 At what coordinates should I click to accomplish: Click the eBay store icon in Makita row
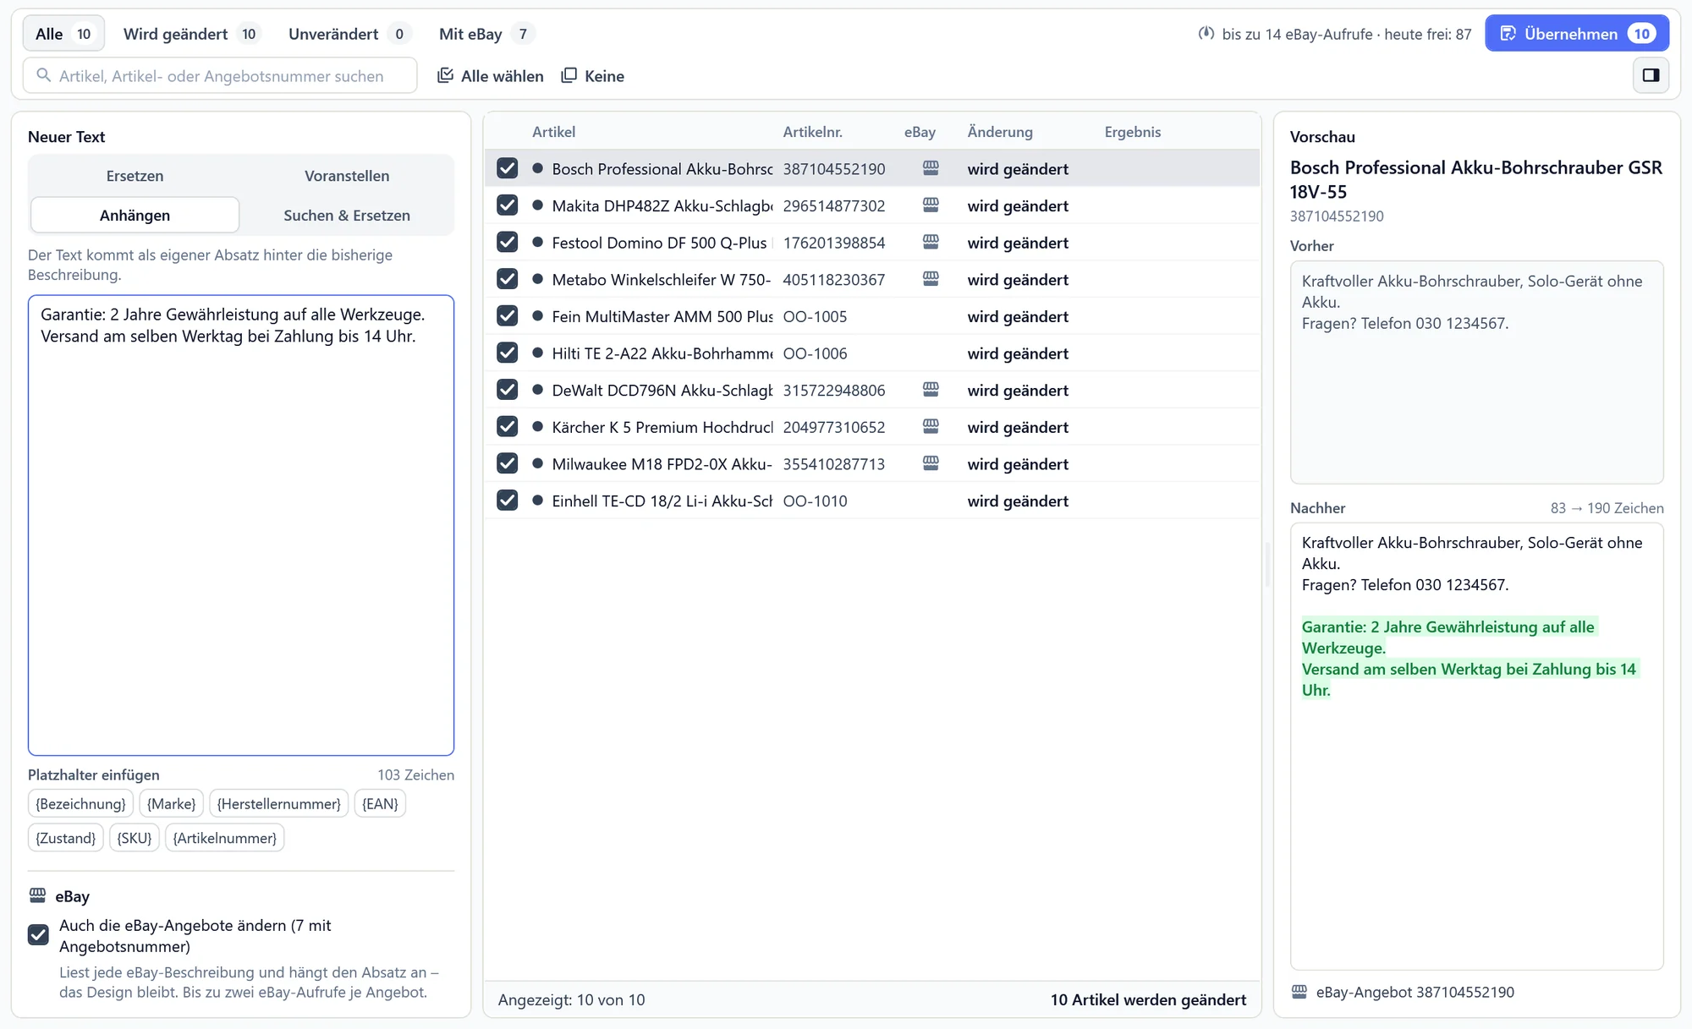click(931, 205)
